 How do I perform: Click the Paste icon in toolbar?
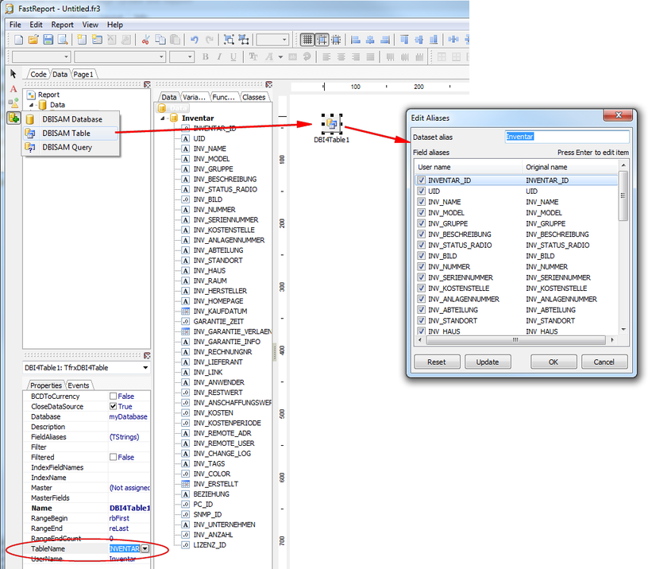[x=175, y=40]
